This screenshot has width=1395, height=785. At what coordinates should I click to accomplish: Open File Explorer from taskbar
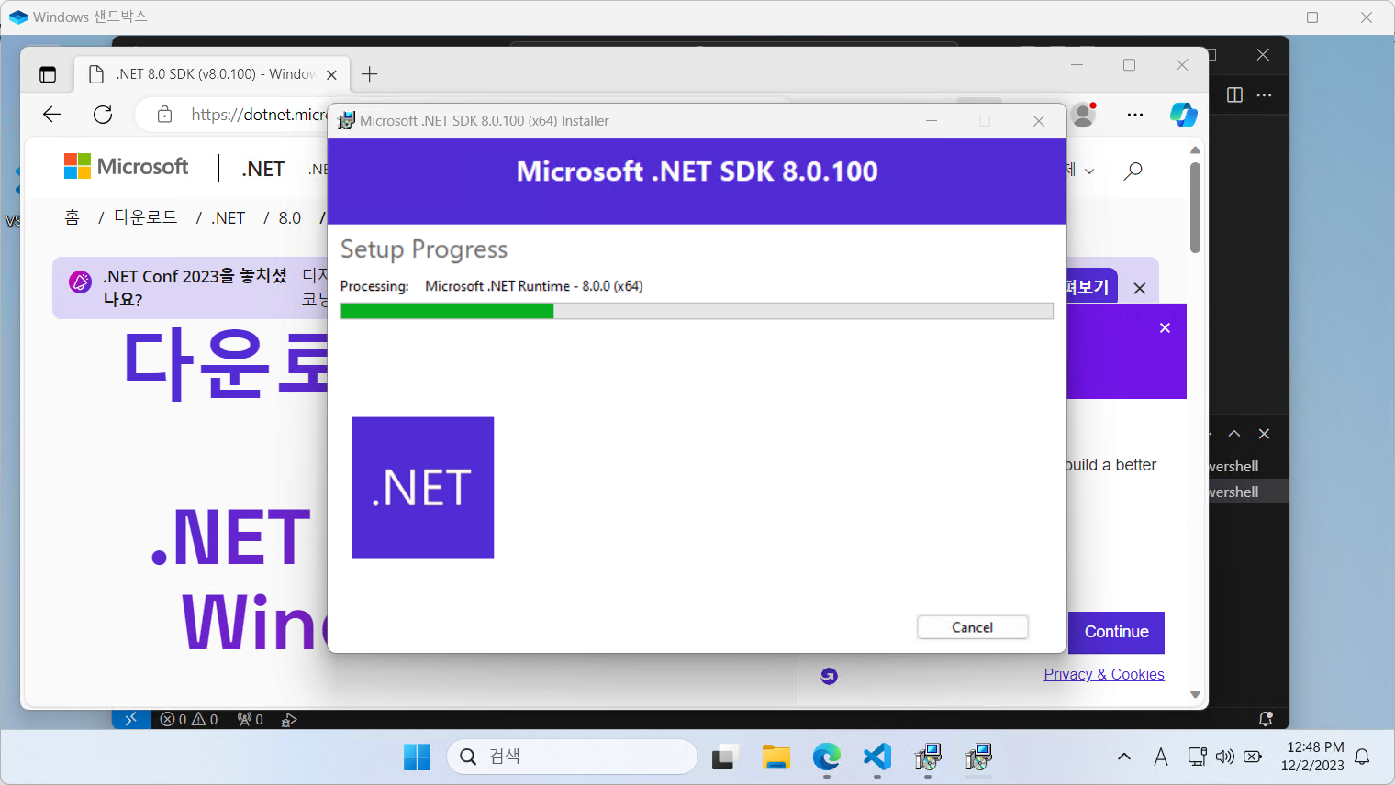pyautogui.click(x=776, y=757)
